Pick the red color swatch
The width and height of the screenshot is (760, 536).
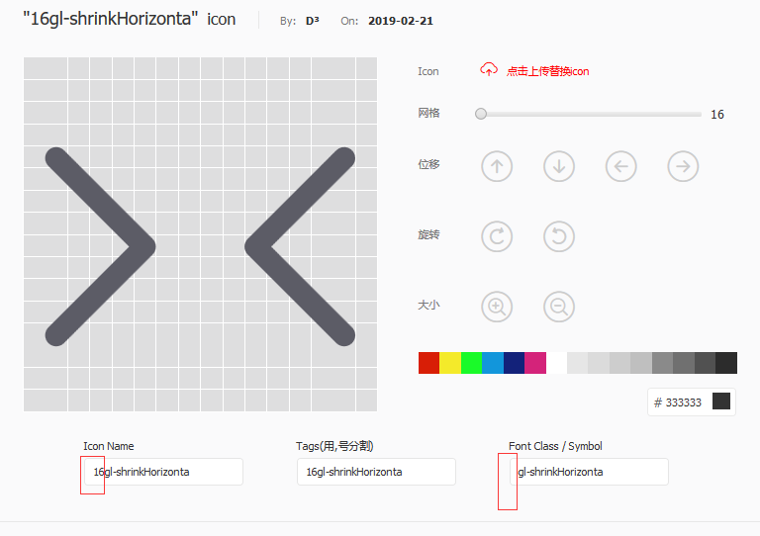tap(428, 363)
